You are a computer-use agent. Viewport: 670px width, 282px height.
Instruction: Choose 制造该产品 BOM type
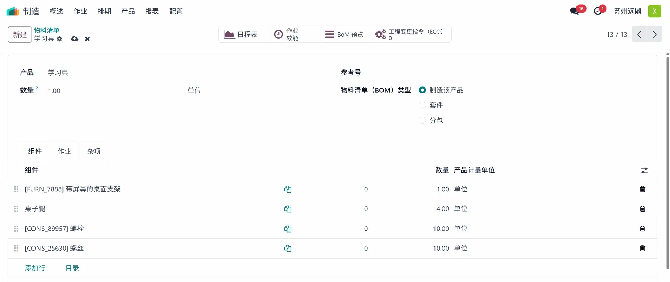(422, 90)
